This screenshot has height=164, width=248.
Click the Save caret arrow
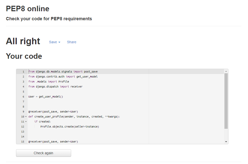[x=59, y=42]
